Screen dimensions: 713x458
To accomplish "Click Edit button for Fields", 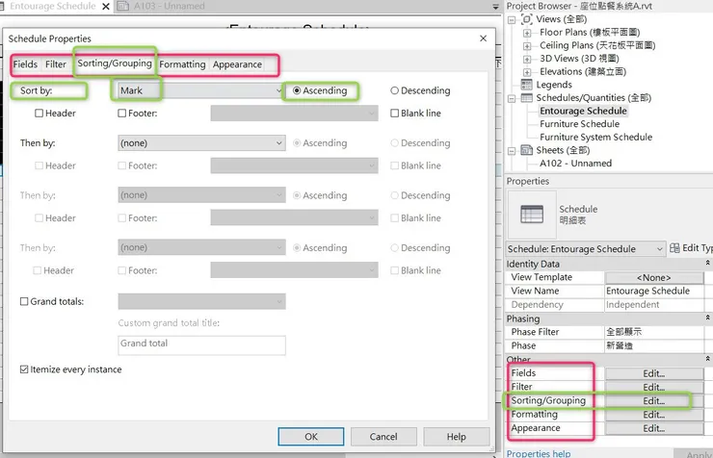I will (654, 373).
